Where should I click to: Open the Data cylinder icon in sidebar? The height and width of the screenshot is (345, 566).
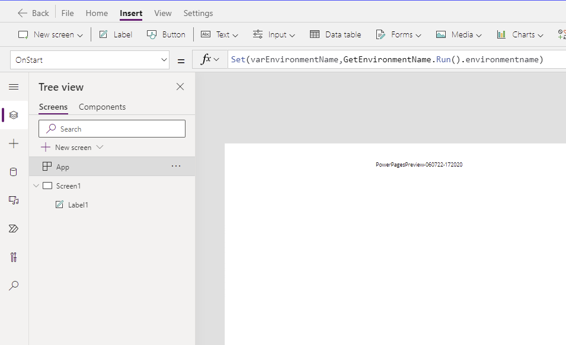pos(14,172)
